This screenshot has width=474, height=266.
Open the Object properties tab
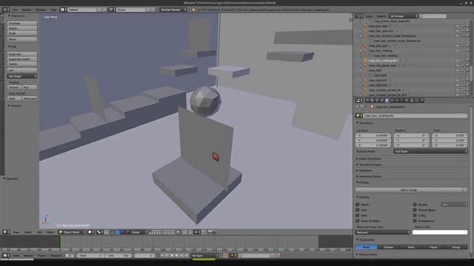tap(387, 100)
